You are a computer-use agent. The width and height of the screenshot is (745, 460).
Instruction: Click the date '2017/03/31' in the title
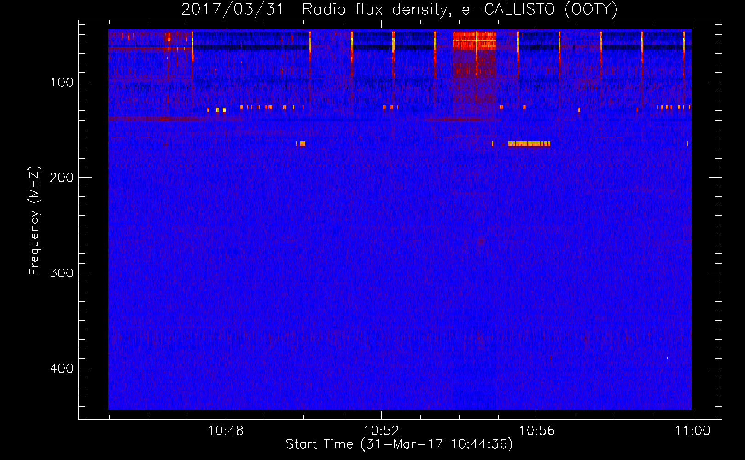pyautogui.click(x=233, y=10)
